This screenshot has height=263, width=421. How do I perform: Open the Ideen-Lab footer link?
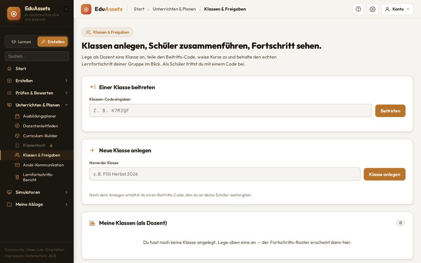tap(35, 250)
